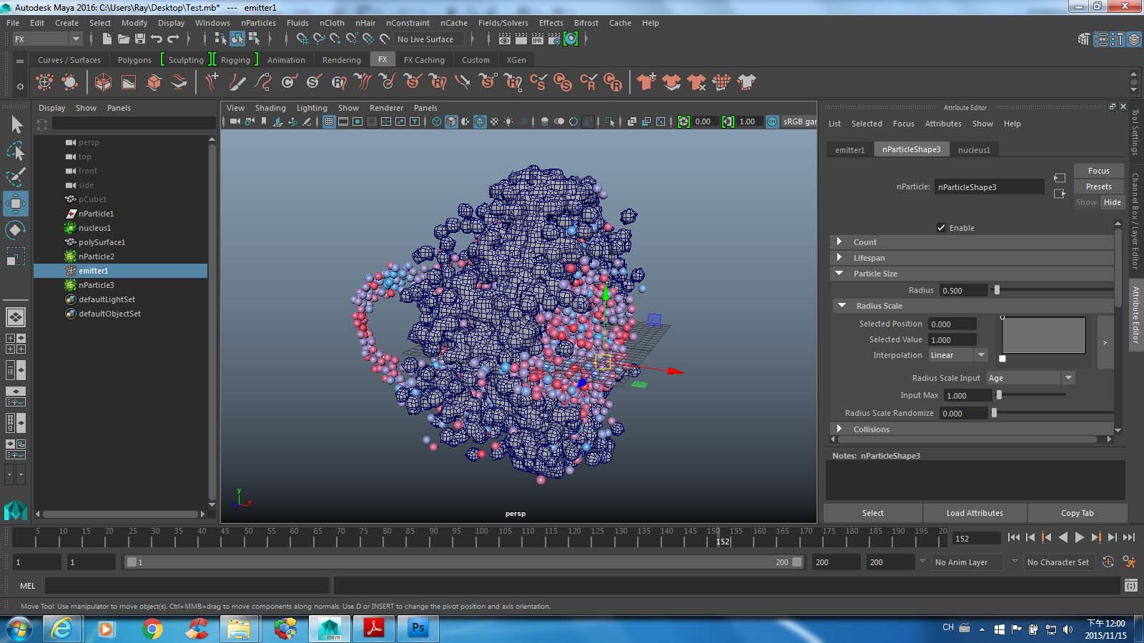Activate the grid display icon in viewport
This screenshot has width=1144, height=643.
[328, 121]
